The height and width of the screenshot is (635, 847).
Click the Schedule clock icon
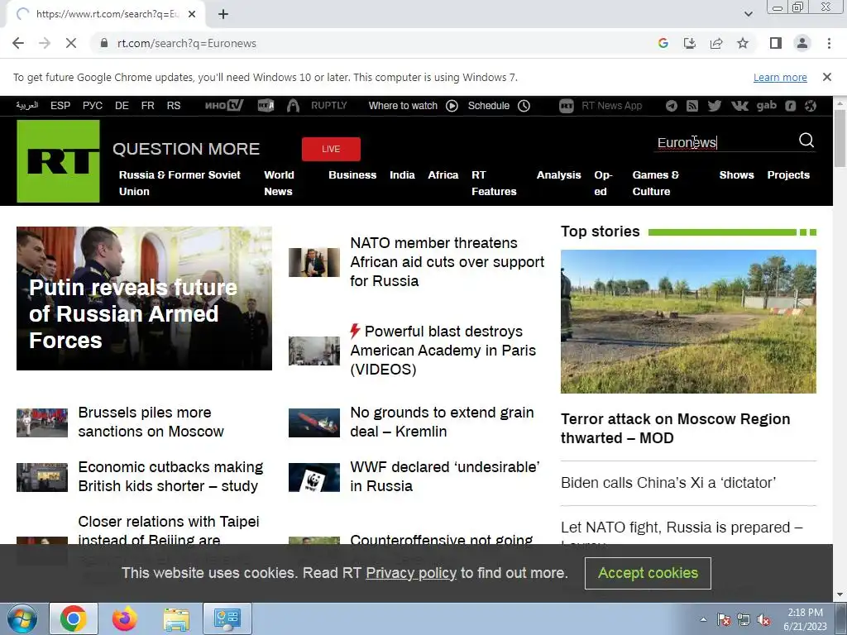524,106
